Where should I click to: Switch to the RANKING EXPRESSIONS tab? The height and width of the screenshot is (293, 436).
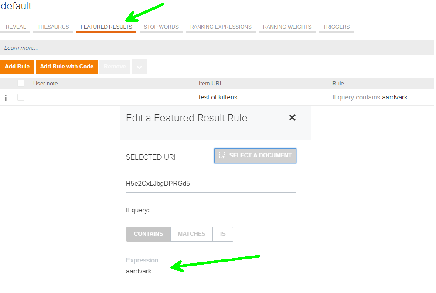click(221, 27)
